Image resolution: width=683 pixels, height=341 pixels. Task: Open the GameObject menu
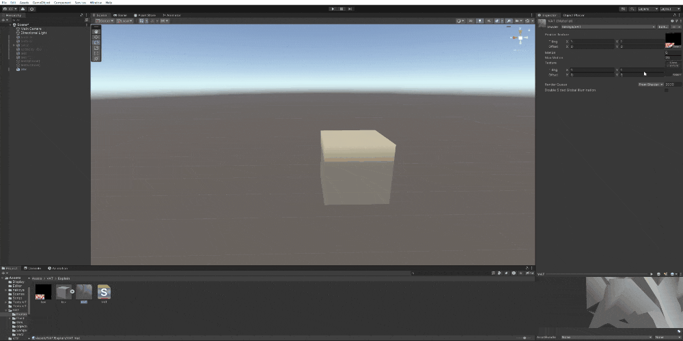[42, 3]
